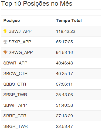Click the 65:17:35 time cell

pos(64,42)
